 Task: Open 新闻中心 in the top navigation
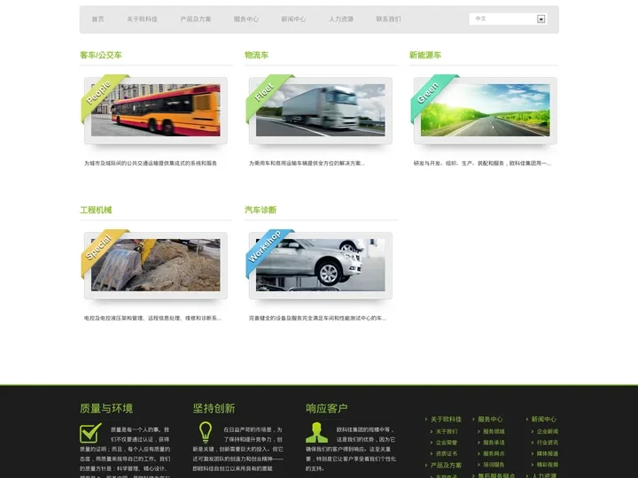tap(293, 19)
